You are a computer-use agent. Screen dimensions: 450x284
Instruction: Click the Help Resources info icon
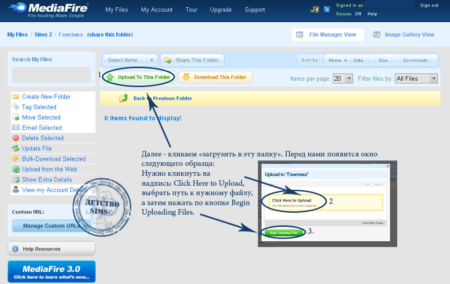(15, 249)
